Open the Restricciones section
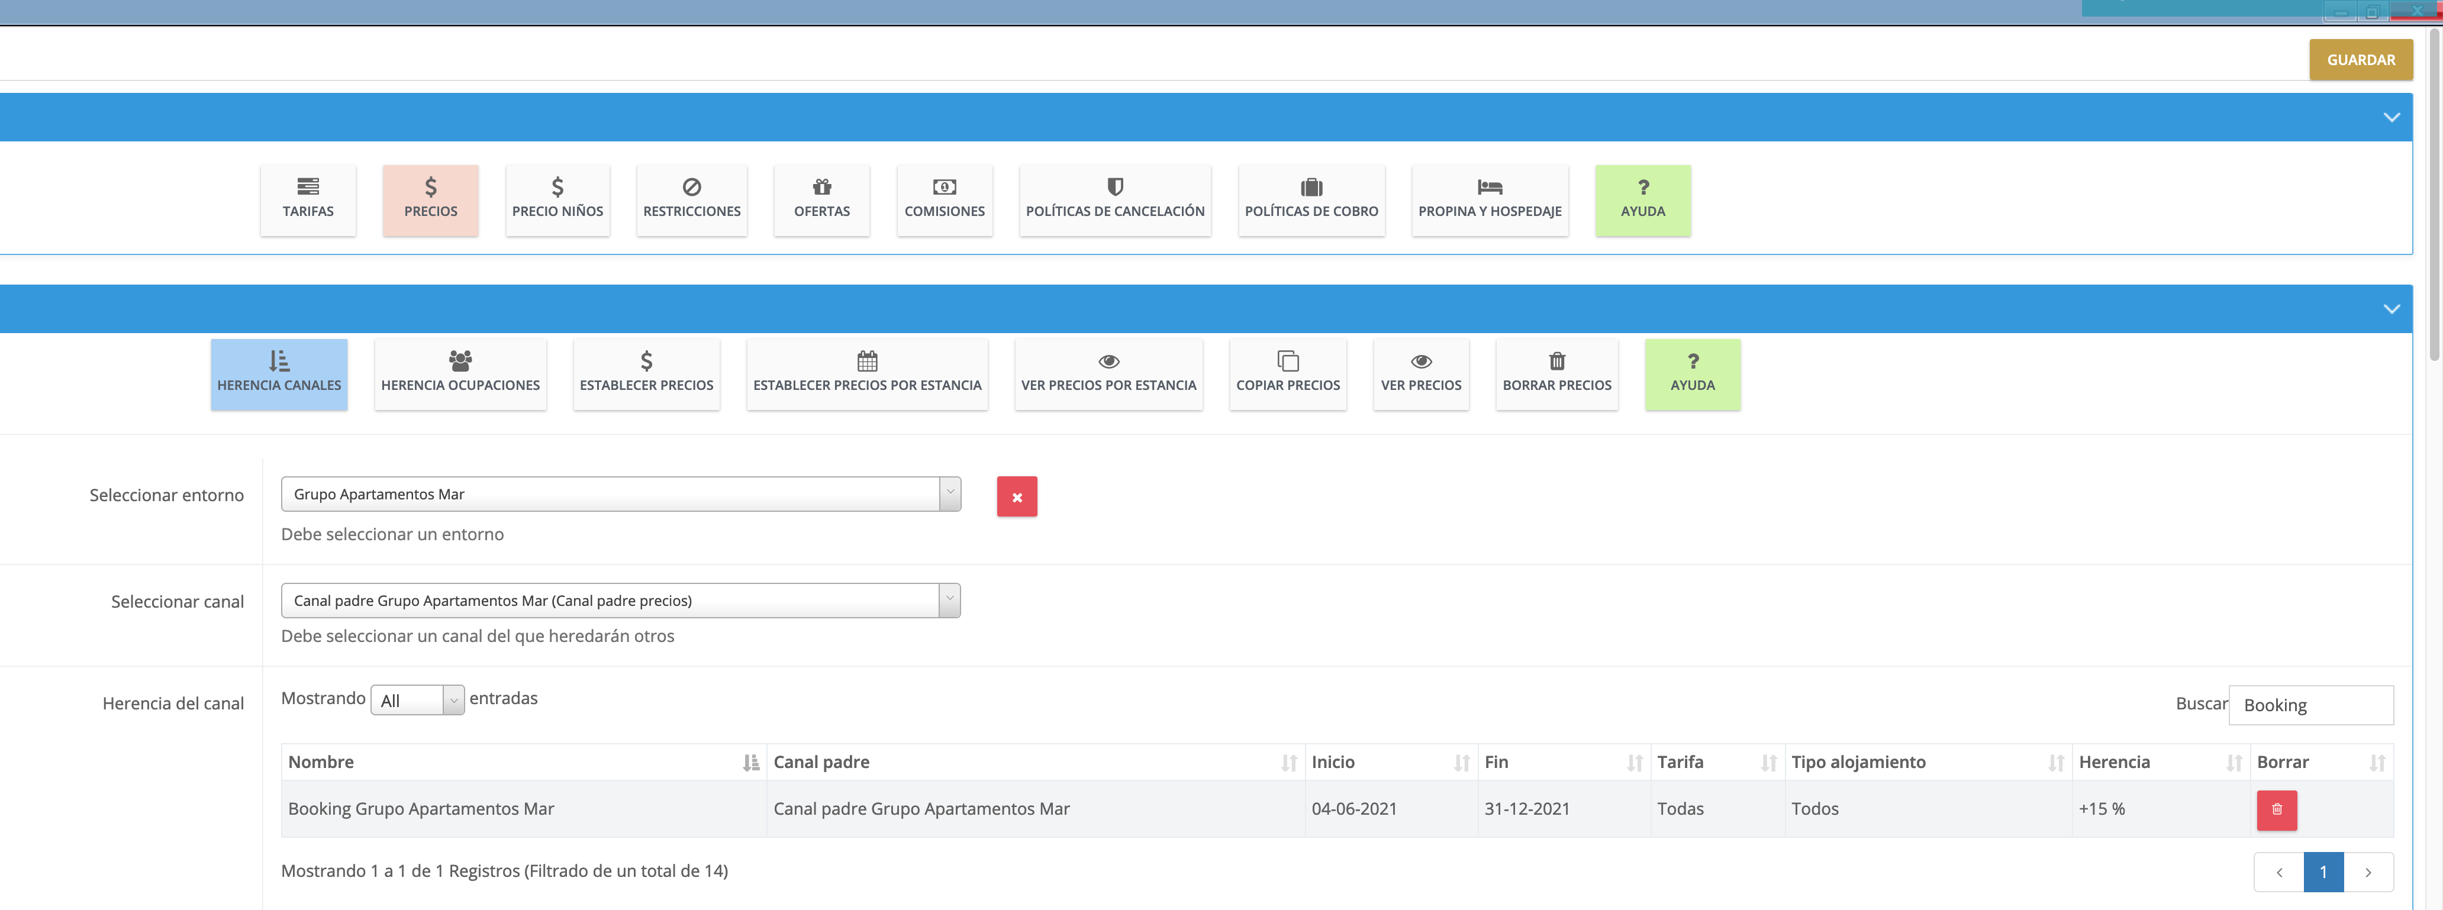This screenshot has width=2443, height=910. [691, 199]
